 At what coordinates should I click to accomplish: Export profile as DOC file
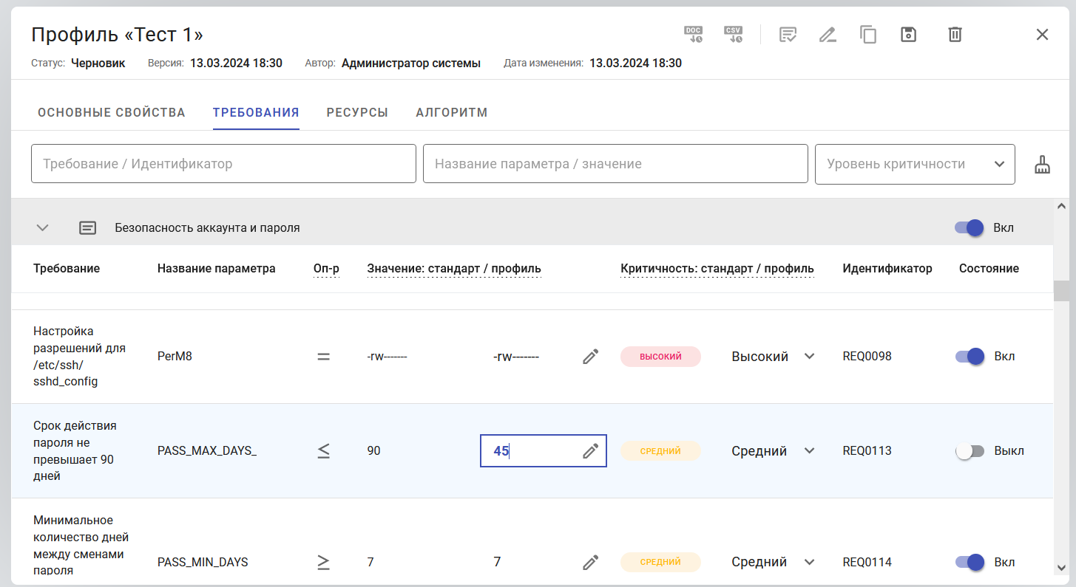[693, 34]
